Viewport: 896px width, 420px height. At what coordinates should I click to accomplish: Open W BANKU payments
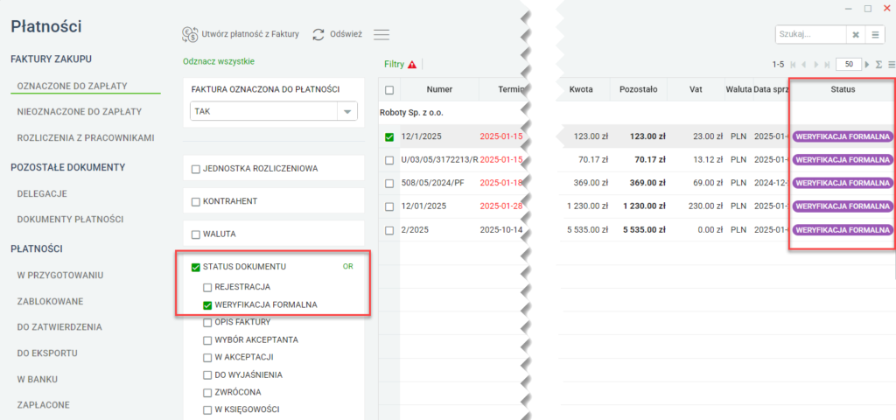[37, 380]
